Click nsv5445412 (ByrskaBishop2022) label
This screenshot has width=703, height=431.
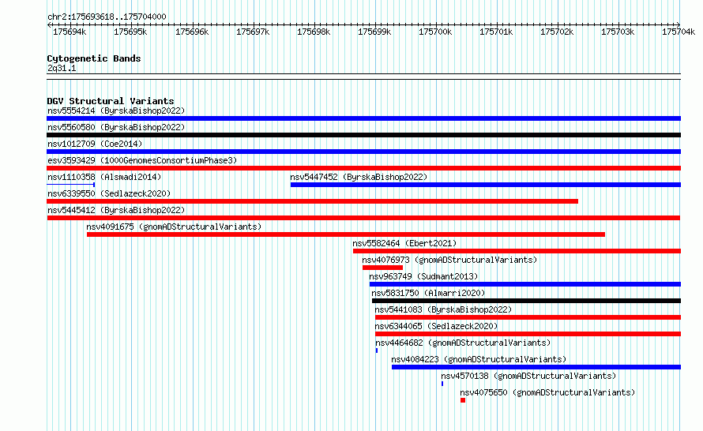(116, 210)
